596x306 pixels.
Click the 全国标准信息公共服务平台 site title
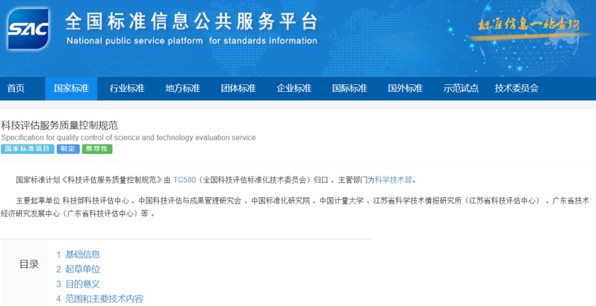pos(191,21)
